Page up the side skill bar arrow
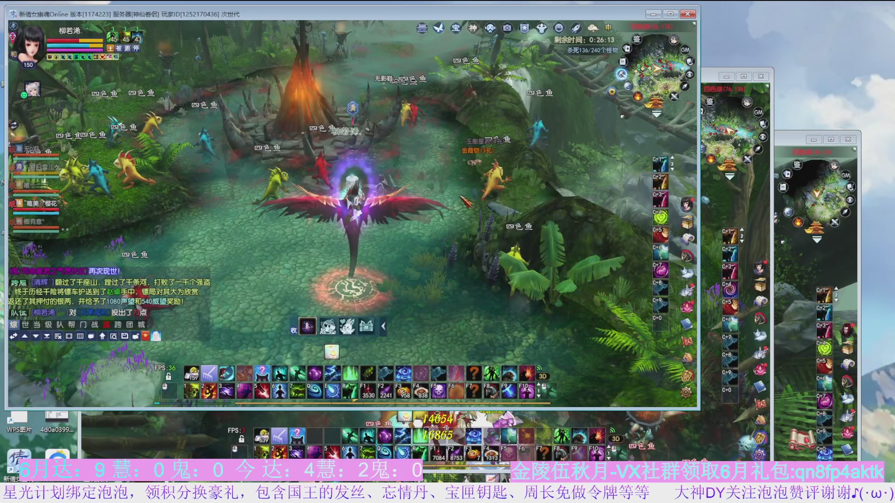The image size is (895, 503). tap(672, 158)
